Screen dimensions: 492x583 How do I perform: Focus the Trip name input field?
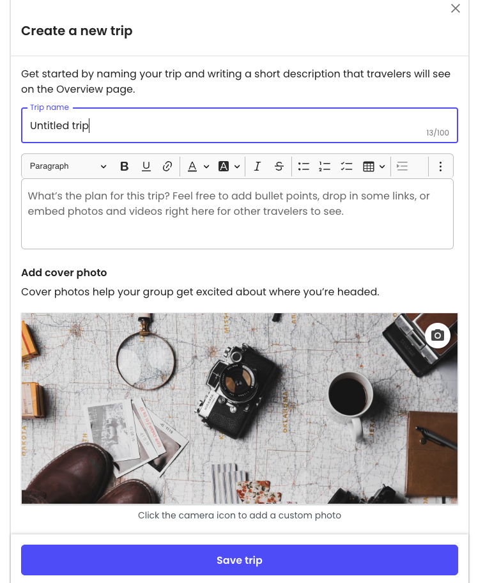click(240, 125)
